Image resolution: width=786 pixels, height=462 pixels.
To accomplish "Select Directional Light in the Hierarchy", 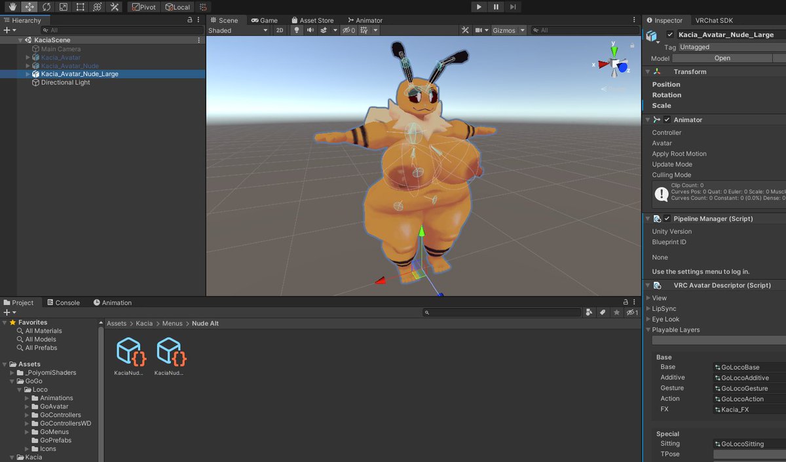I will click(x=65, y=82).
